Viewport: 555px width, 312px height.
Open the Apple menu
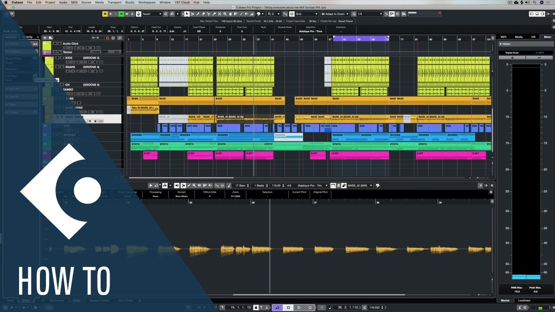(x=6, y=2)
